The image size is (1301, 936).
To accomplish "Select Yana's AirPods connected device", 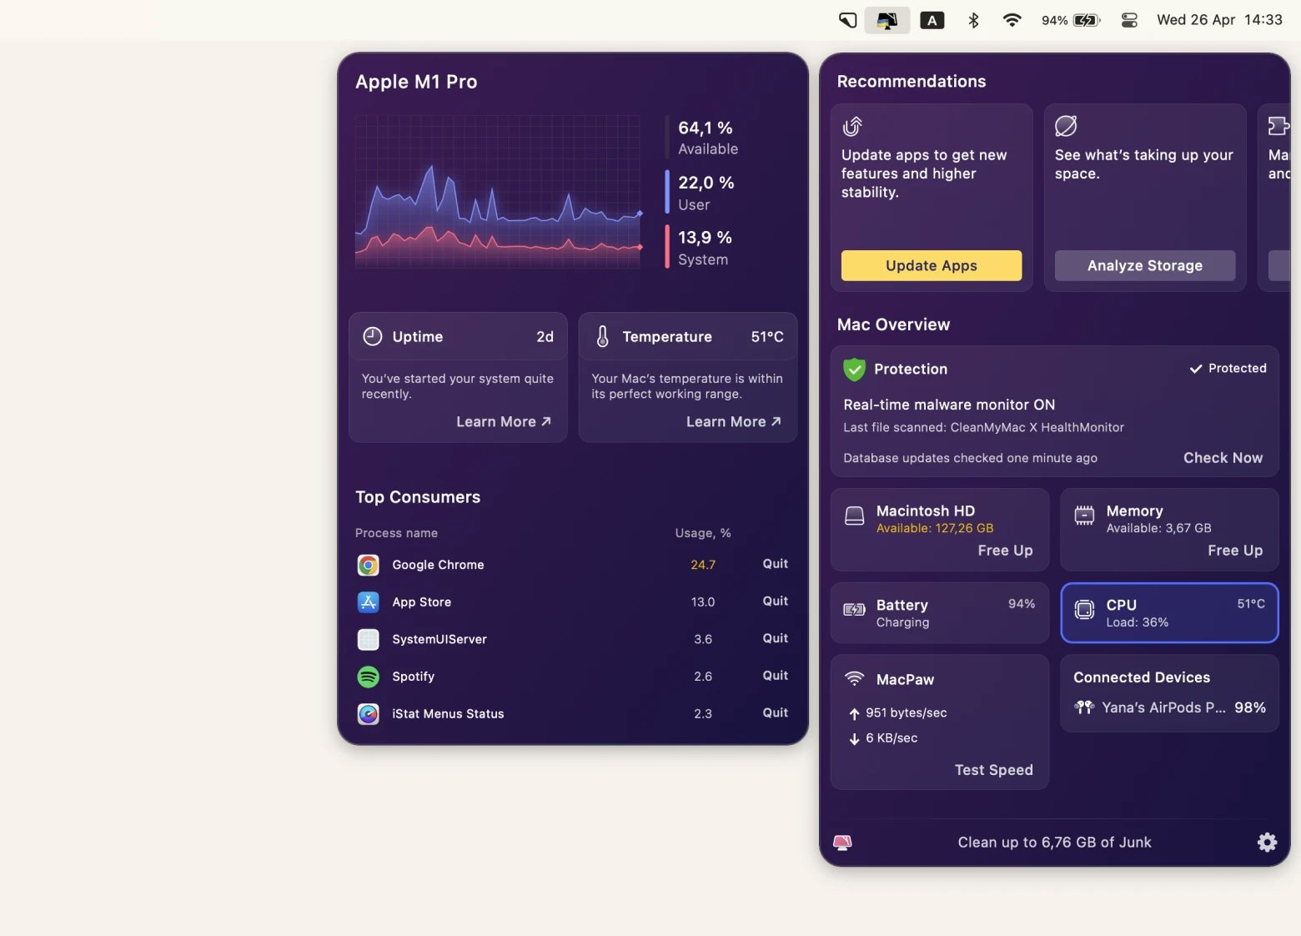I will coord(1169,707).
